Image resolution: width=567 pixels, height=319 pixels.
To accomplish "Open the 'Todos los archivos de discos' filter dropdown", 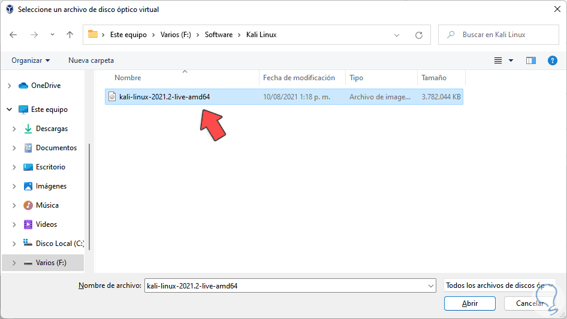I will [x=499, y=285].
